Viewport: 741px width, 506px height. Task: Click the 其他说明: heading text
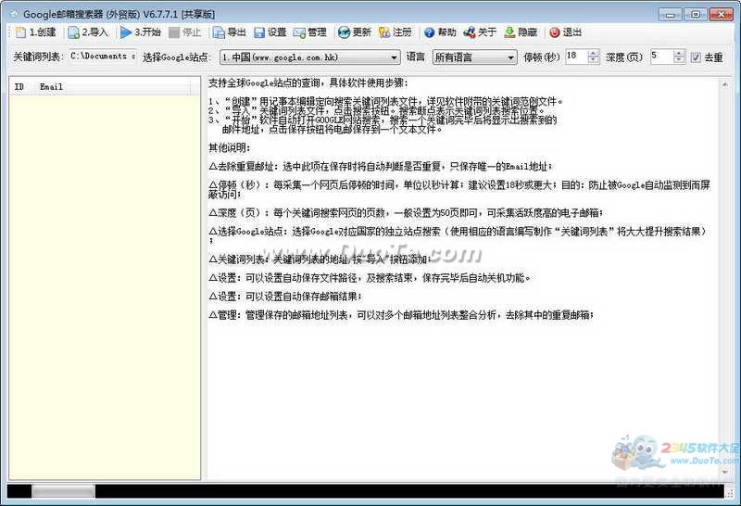pyautogui.click(x=229, y=148)
